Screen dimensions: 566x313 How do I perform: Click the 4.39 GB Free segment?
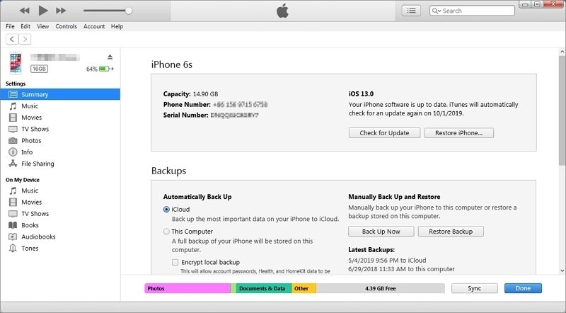[x=381, y=288]
